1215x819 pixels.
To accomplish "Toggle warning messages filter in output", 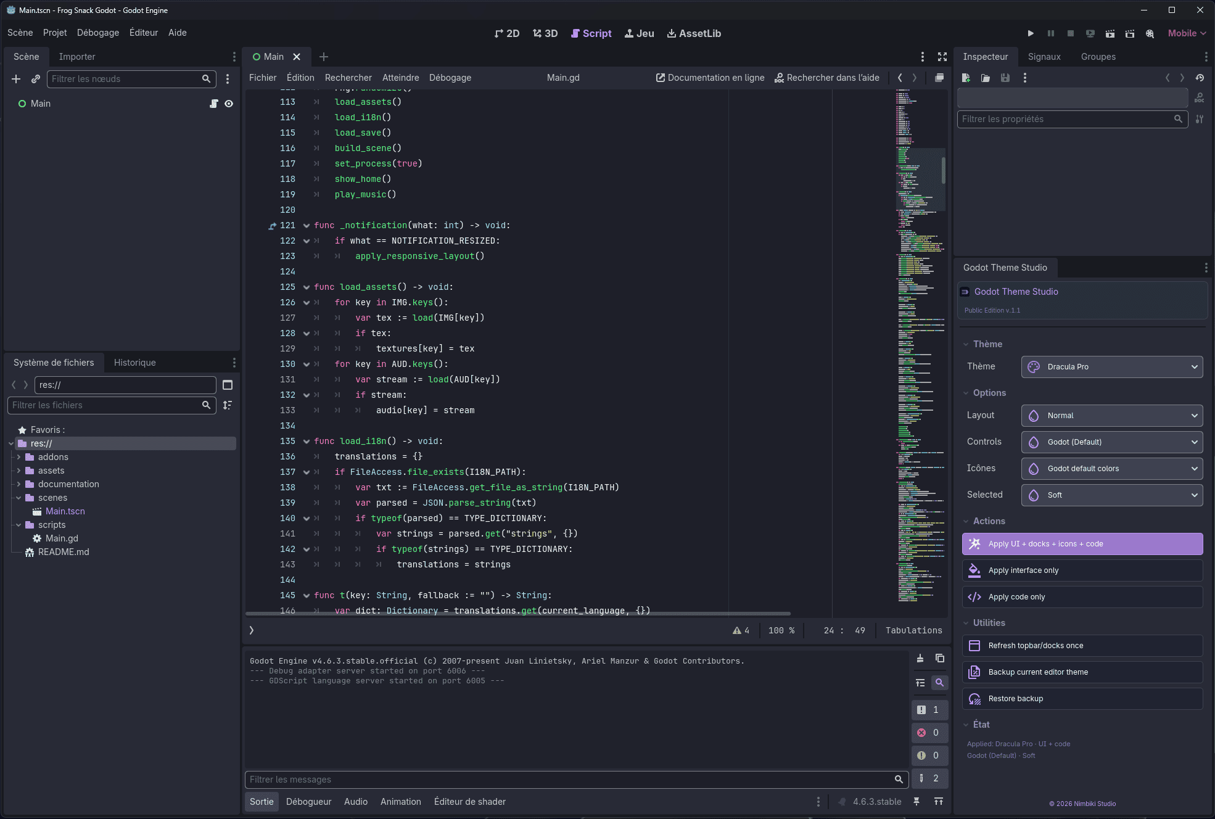I will click(929, 755).
